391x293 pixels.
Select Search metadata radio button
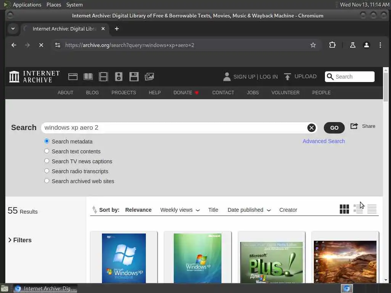(x=47, y=141)
